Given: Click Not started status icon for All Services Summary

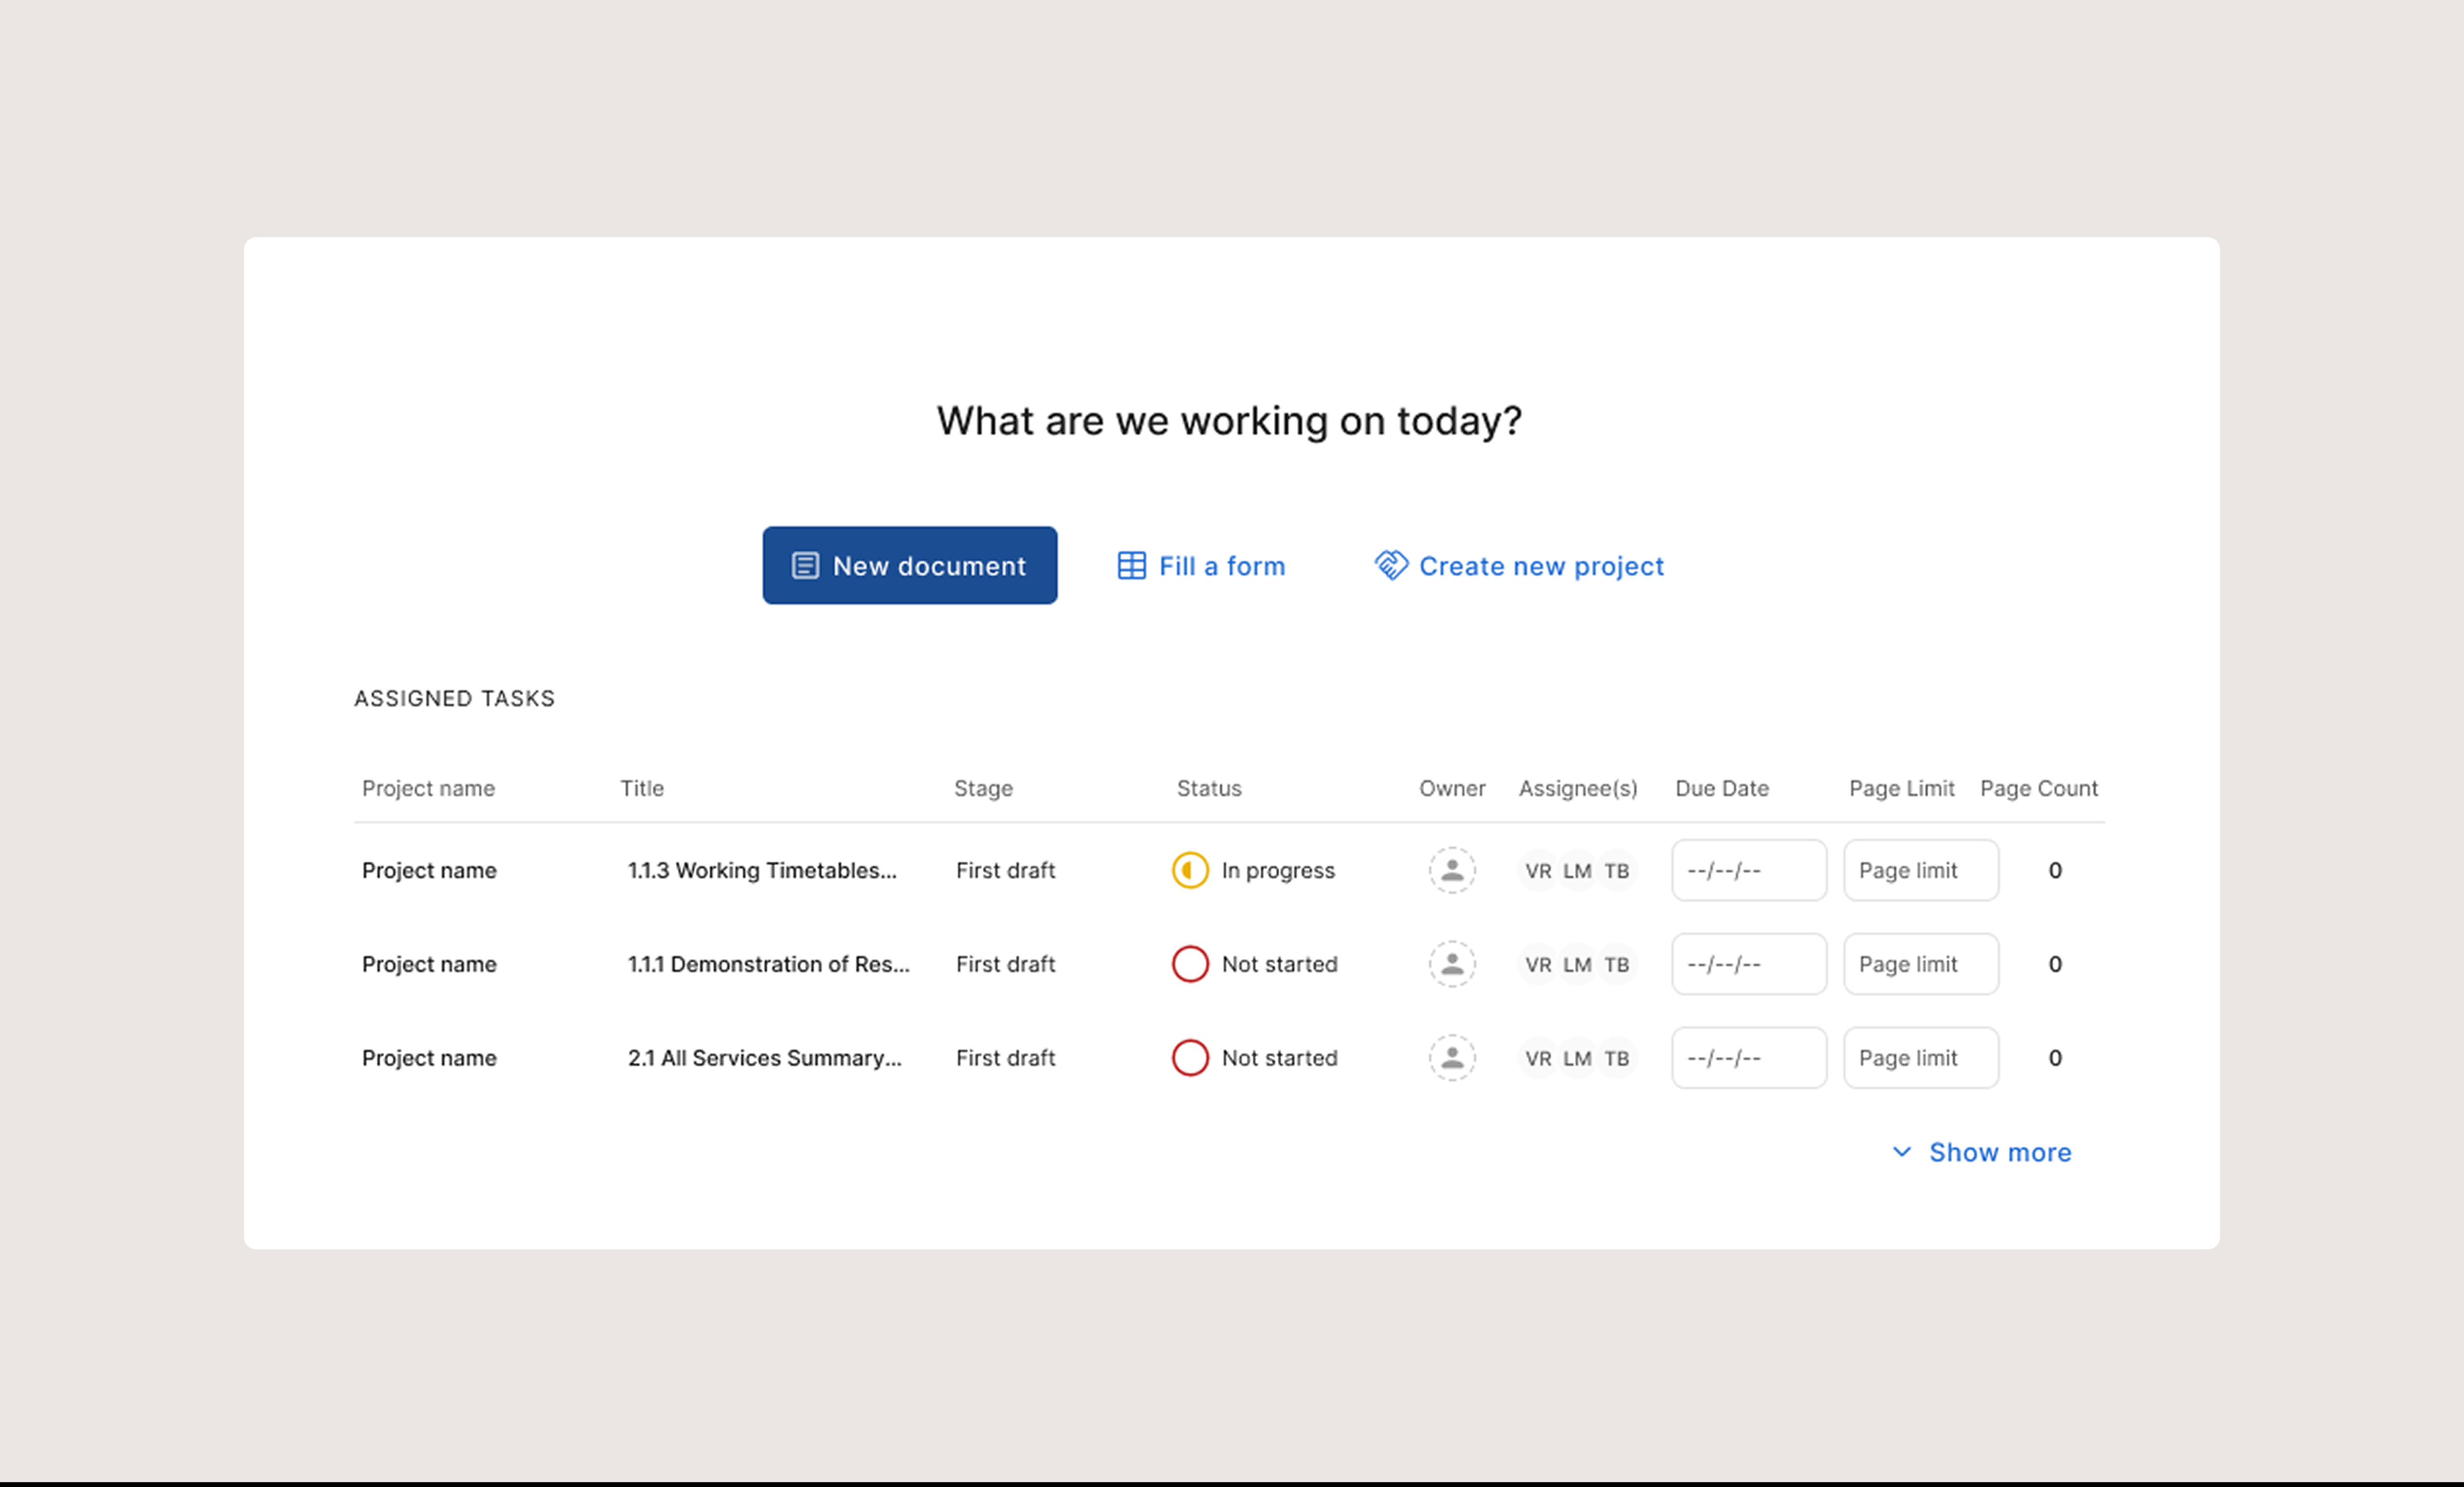Looking at the screenshot, I should click(1190, 1058).
